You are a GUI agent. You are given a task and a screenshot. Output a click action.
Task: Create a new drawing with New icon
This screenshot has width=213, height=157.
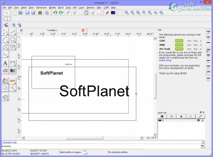pyautogui.click(x=14, y=13)
